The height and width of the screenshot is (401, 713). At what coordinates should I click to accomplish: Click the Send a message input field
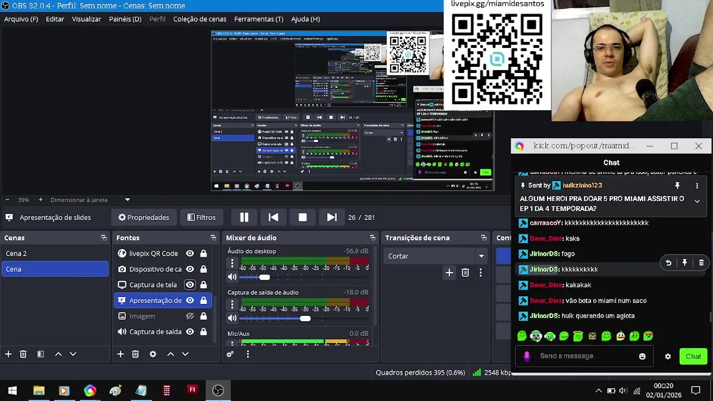(x=585, y=356)
